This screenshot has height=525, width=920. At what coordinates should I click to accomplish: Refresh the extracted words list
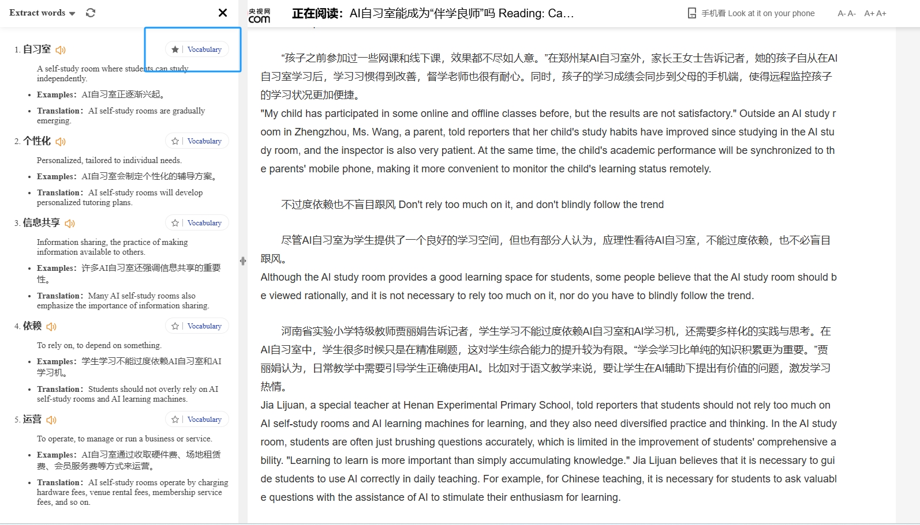coord(91,13)
